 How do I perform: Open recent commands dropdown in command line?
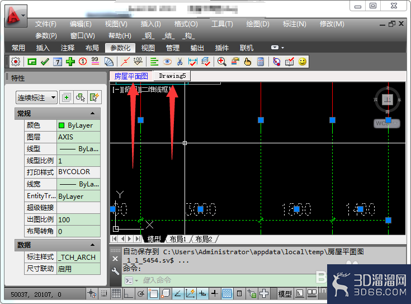pyautogui.click(x=136, y=281)
